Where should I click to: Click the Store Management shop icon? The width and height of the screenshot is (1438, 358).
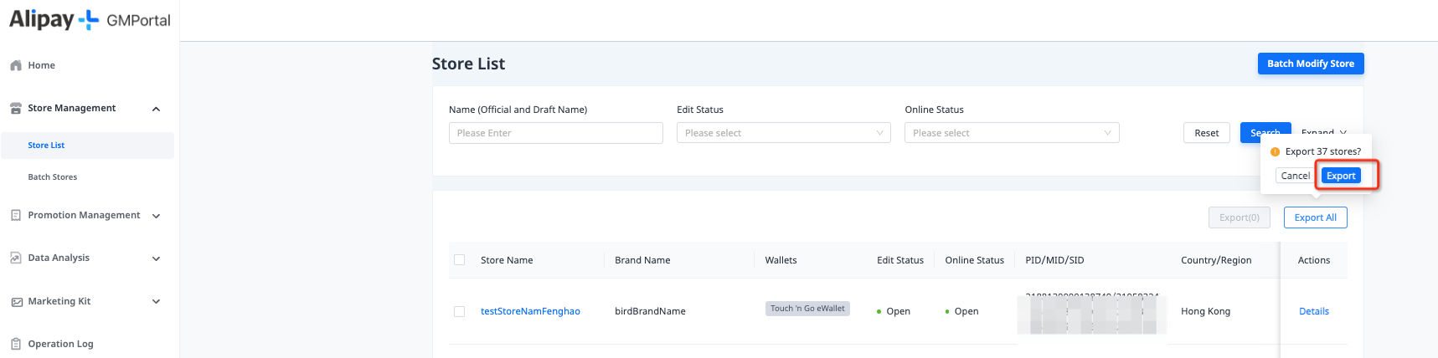(x=16, y=109)
